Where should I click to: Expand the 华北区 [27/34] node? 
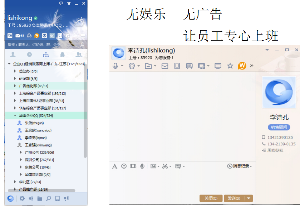15,182
